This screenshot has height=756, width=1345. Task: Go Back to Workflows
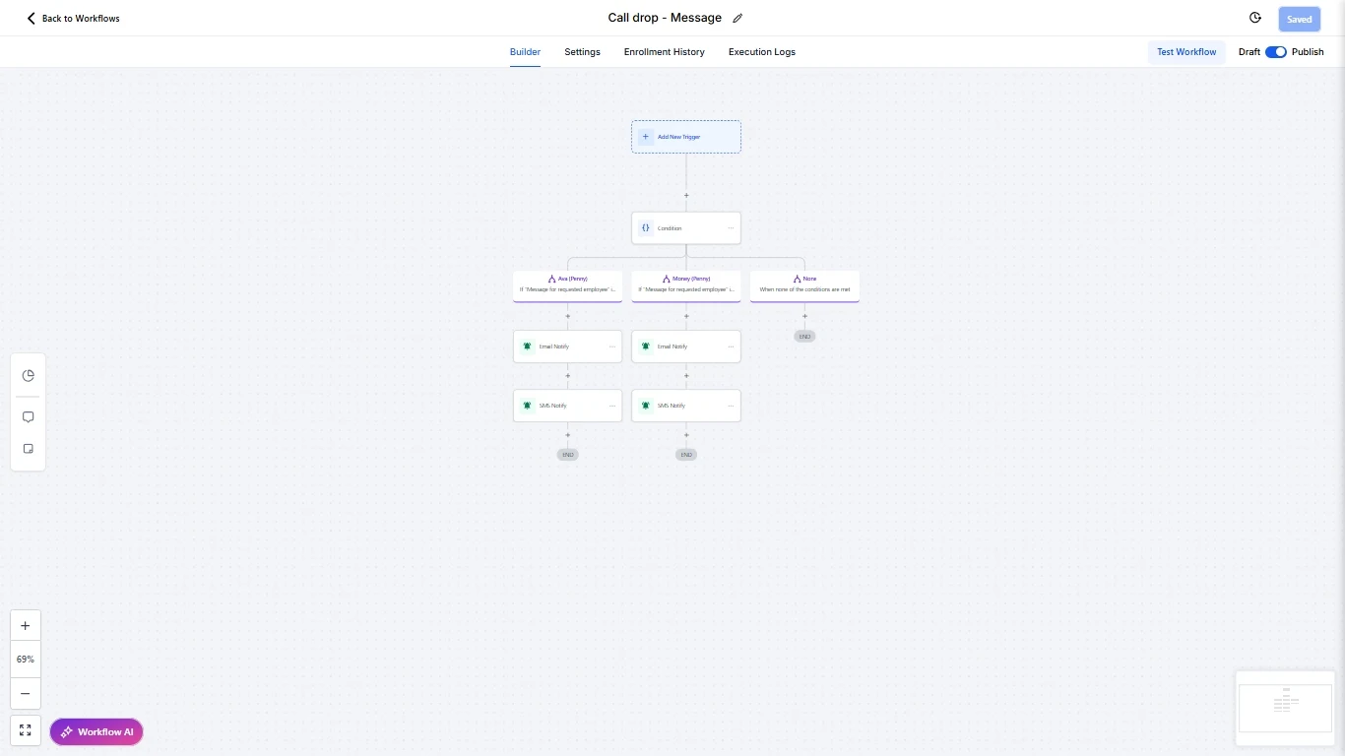coord(73,19)
